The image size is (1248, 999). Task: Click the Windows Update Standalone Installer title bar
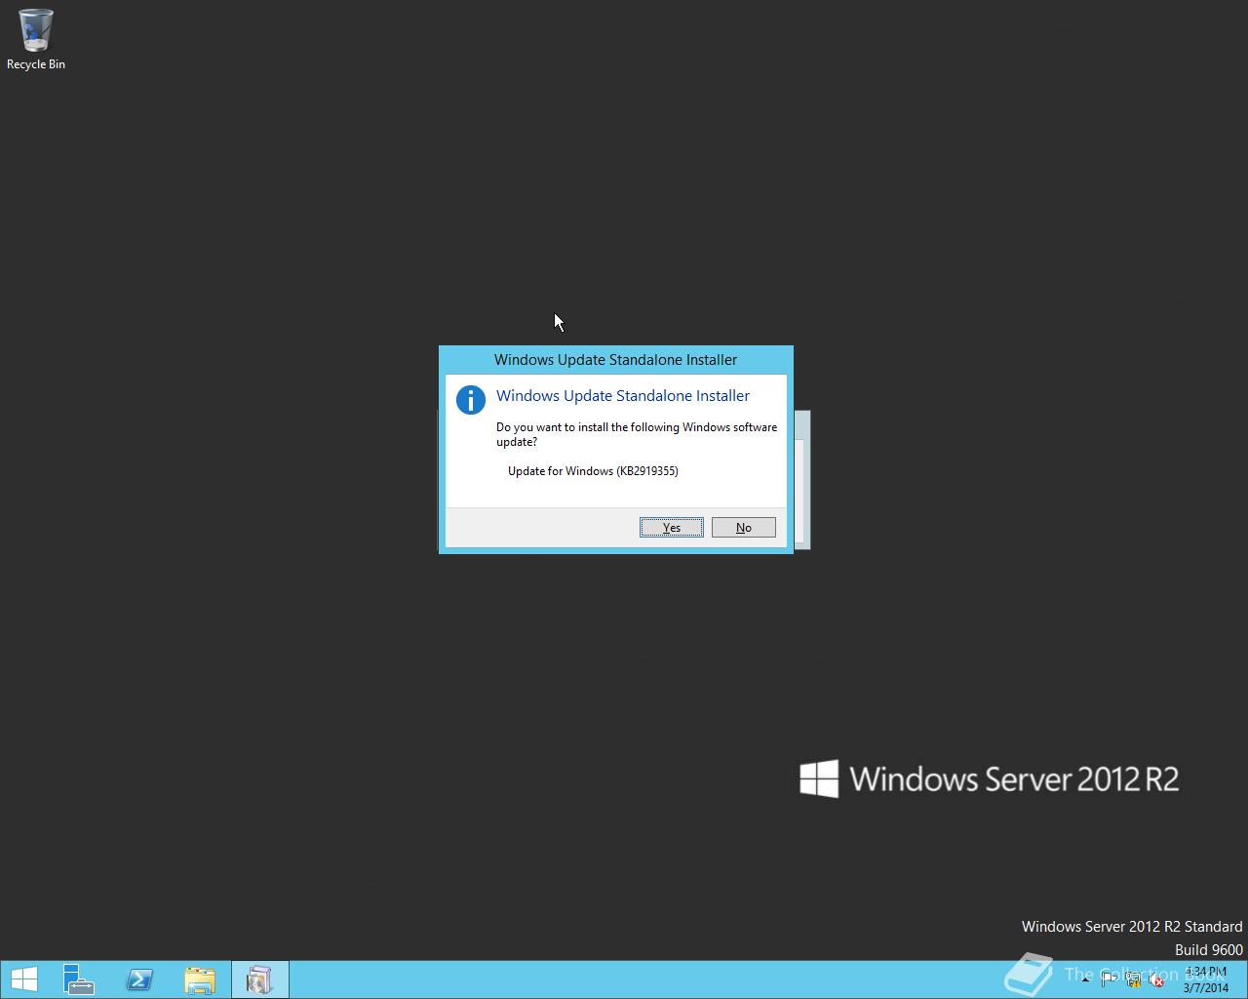click(x=615, y=359)
